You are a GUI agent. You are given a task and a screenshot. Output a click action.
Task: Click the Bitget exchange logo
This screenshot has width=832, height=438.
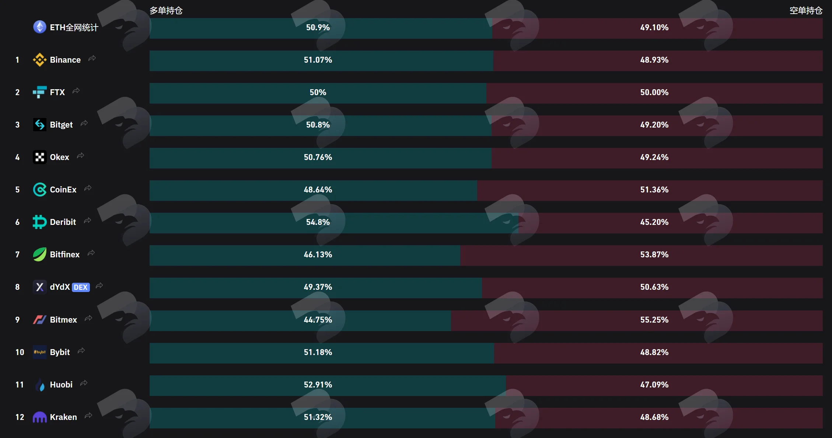tap(40, 125)
